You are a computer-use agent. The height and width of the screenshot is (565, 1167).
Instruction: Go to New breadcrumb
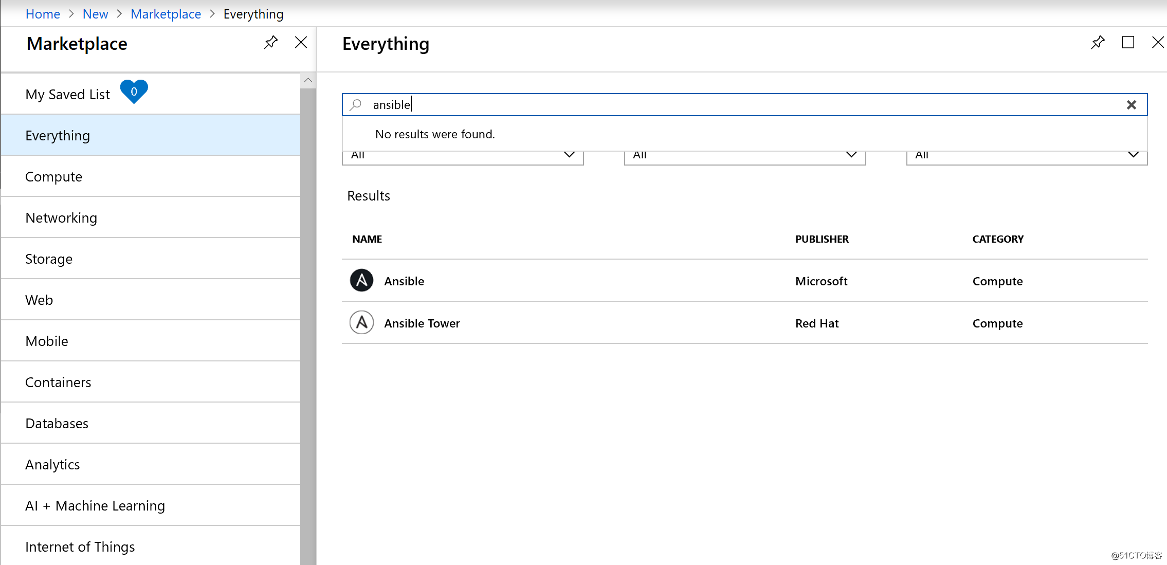tap(95, 14)
